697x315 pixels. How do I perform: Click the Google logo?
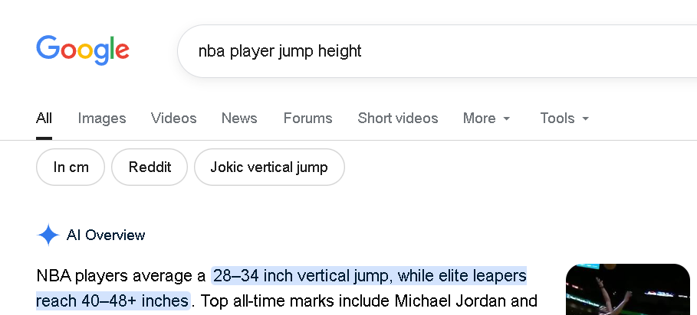[83, 50]
